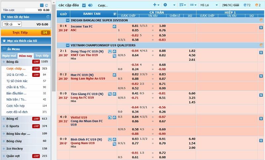Add Viettel U19 match to favorites
Screen dimensions: 265x160
[114, 117]
